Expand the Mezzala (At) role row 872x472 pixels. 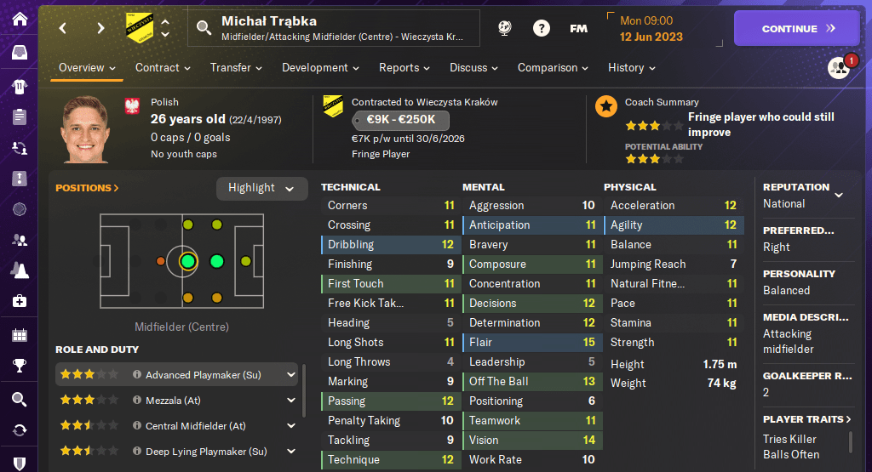(291, 400)
